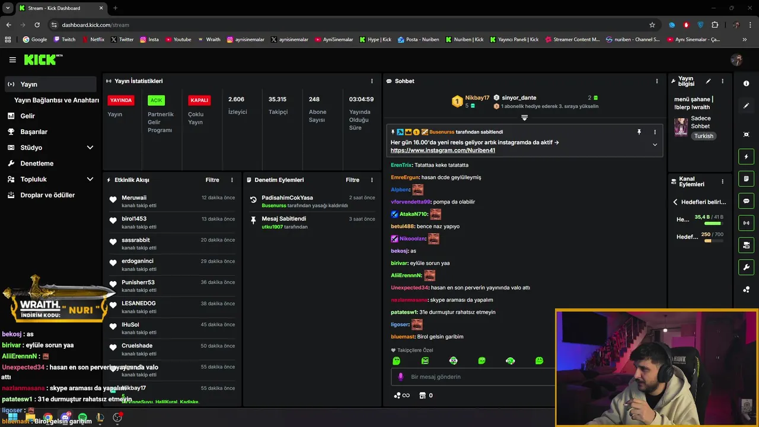This screenshot has height=427, width=759.
Task: Open Yayın Bağlantısı ve Anahtarı
Action: 56,100
